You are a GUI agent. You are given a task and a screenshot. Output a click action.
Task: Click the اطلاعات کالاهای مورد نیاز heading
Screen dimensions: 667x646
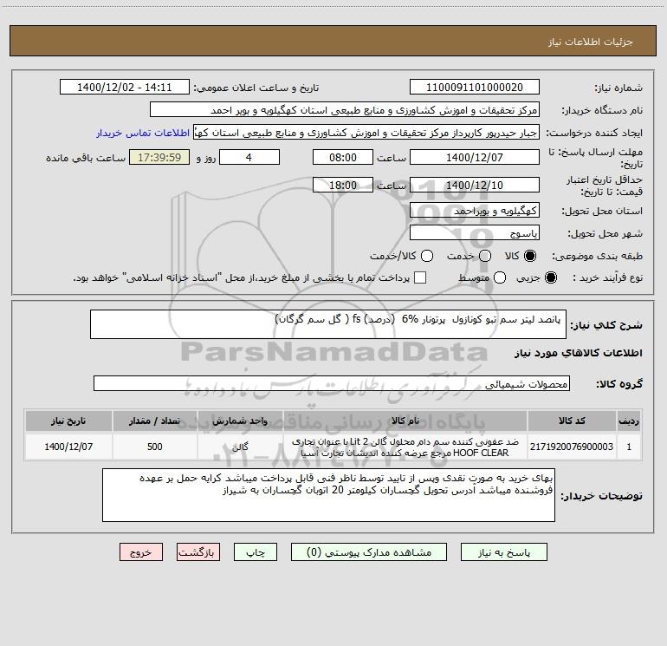579,353
